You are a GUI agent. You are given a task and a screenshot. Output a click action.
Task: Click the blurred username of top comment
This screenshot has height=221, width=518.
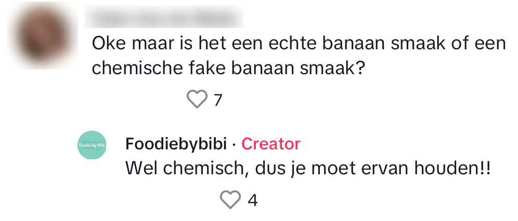(x=164, y=17)
